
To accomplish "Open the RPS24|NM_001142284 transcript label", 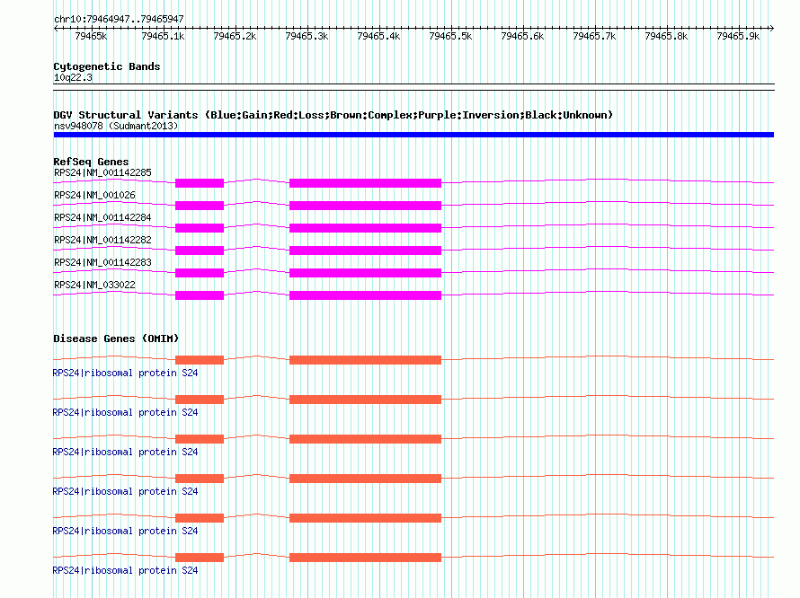I will 102,217.
